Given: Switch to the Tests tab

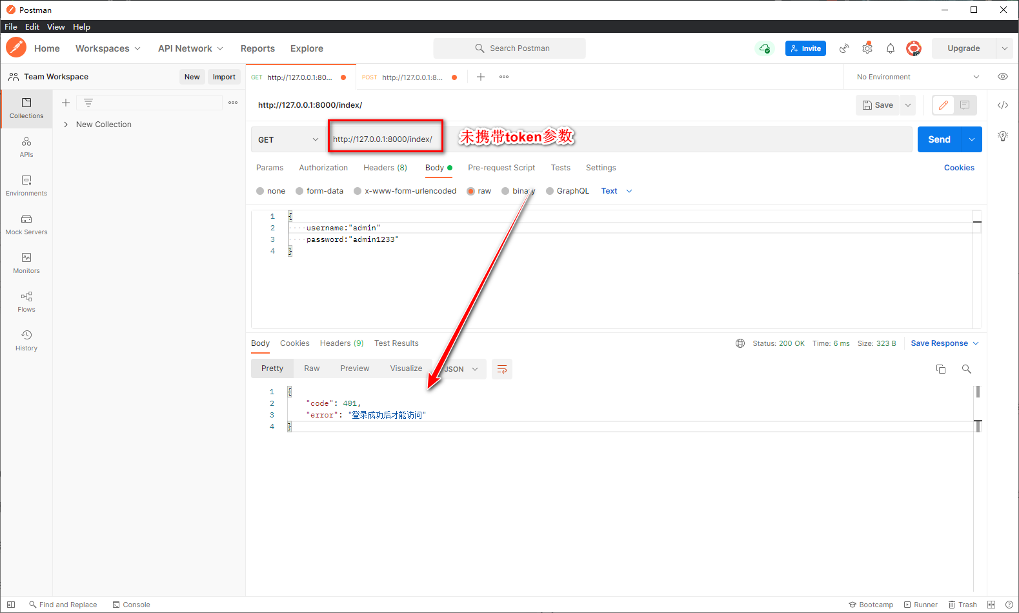Looking at the screenshot, I should click(x=561, y=168).
